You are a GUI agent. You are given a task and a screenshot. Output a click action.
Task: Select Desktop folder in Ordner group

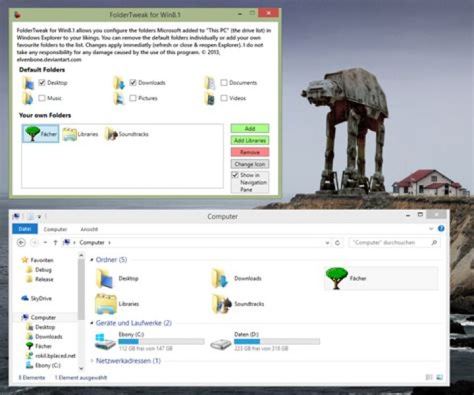(x=117, y=278)
